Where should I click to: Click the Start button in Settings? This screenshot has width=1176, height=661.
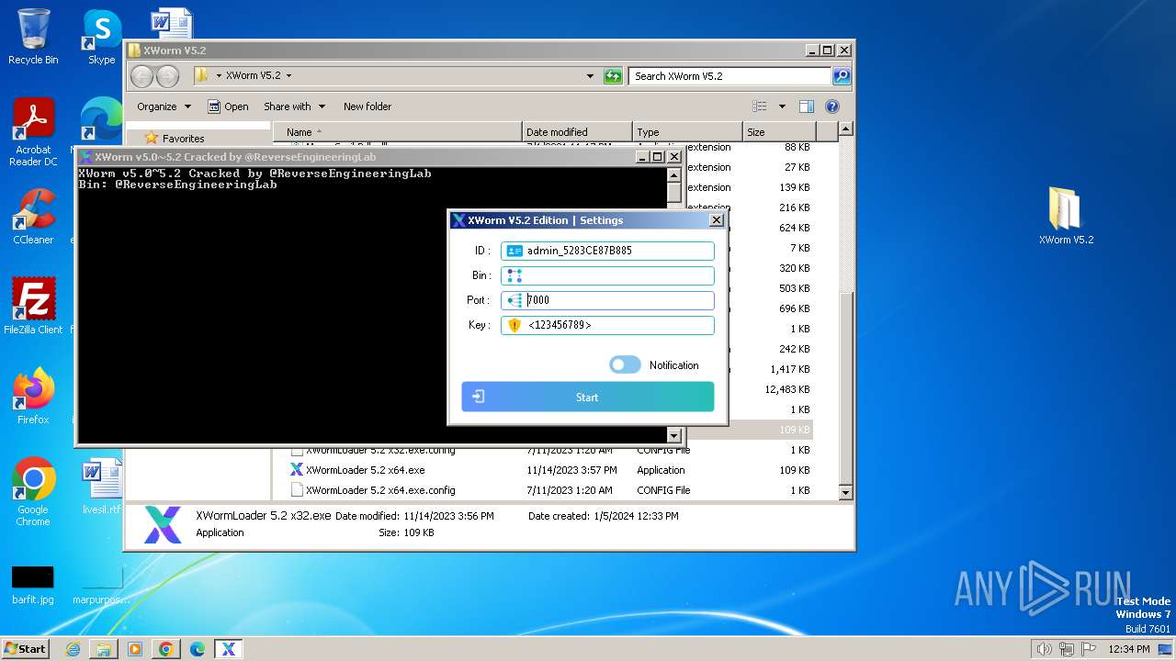point(587,397)
